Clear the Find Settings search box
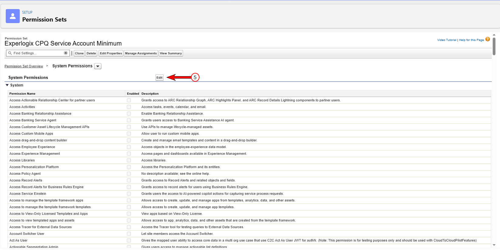 click(x=66, y=53)
